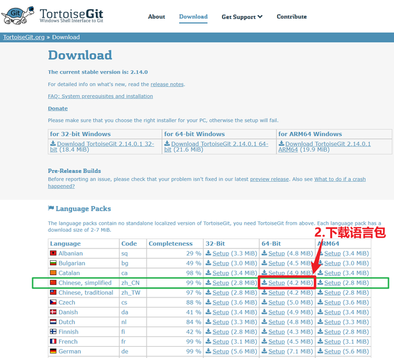
Task: Open What to do if a crash happened
Action: pyautogui.click(x=339, y=179)
